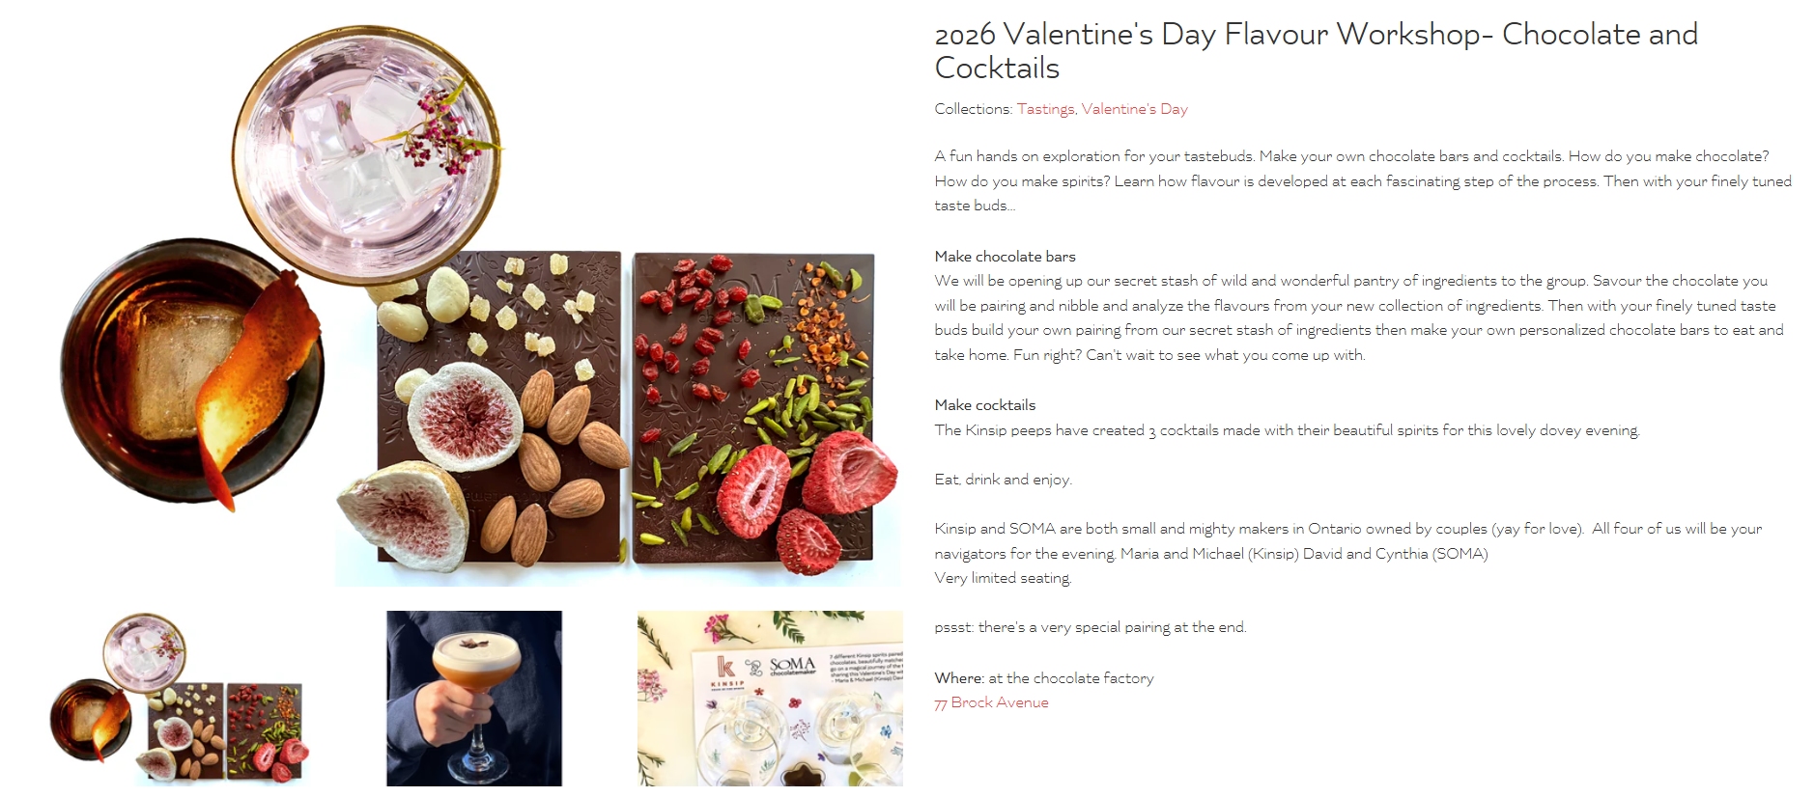Click the 'Very limited seating.' text
The height and width of the screenshot is (797, 1814).
(x=1003, y=578)
